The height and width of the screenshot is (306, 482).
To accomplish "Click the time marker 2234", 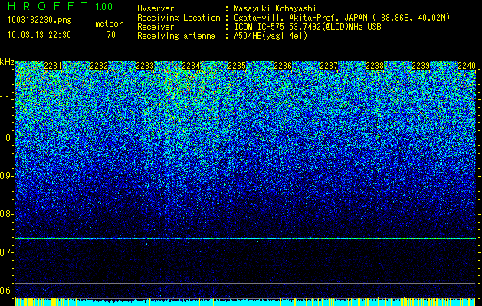I will (192, 66).
